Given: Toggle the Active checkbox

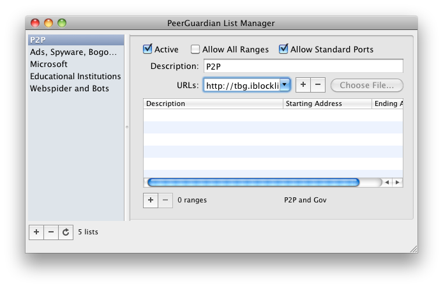Looking at the screenshot, I should pyautogui.click(x=147, y=49).
